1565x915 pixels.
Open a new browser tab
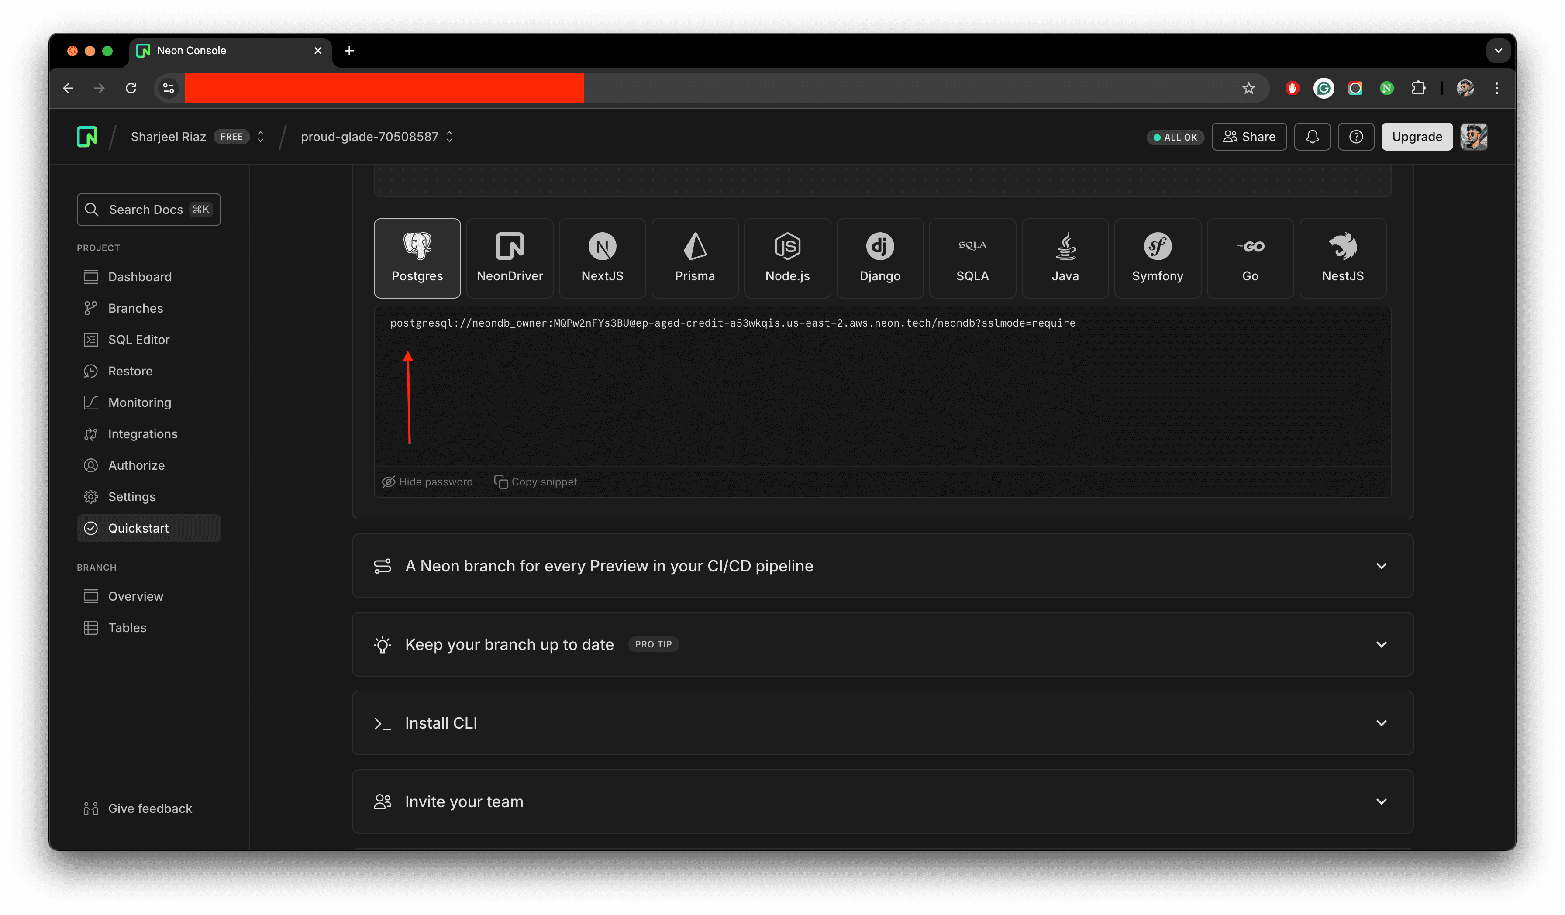[349, 50]
